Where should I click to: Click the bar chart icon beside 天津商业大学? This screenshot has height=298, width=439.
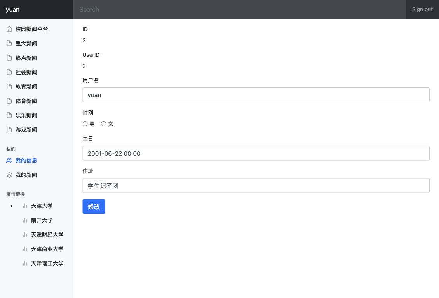(25, 249)
